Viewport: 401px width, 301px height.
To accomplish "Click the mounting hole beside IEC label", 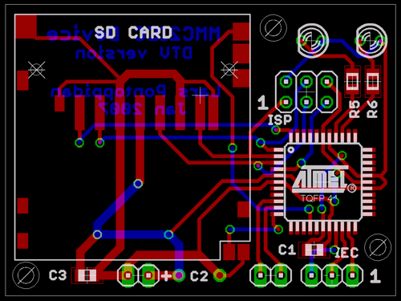I will coord(378,247).
